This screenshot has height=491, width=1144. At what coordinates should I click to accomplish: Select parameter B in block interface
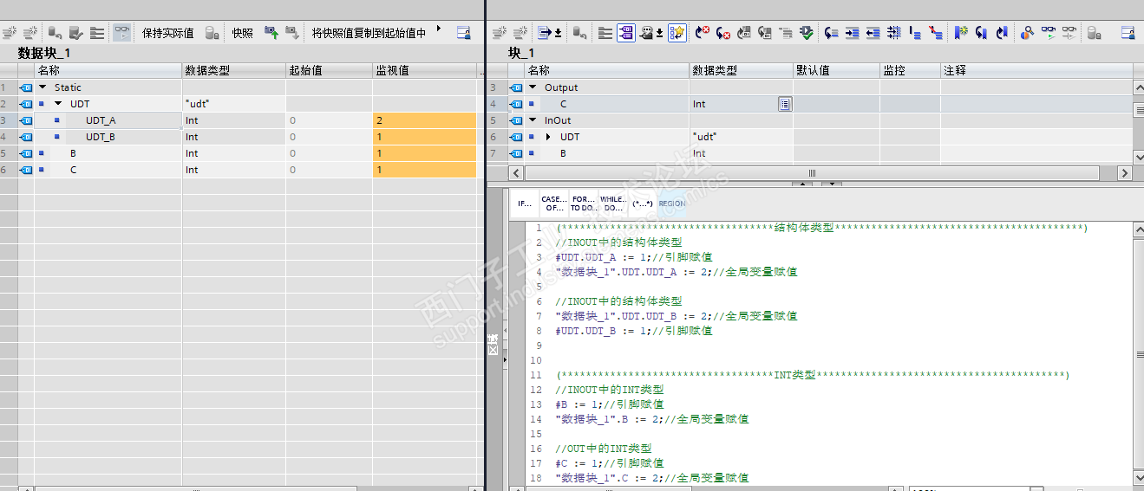[563, 153]
